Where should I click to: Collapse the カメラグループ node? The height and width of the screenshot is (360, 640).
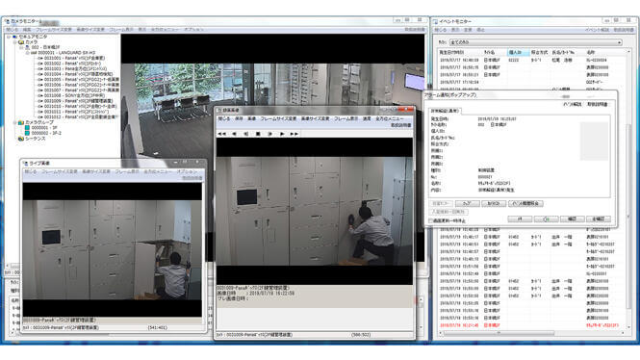pos(15,122)
